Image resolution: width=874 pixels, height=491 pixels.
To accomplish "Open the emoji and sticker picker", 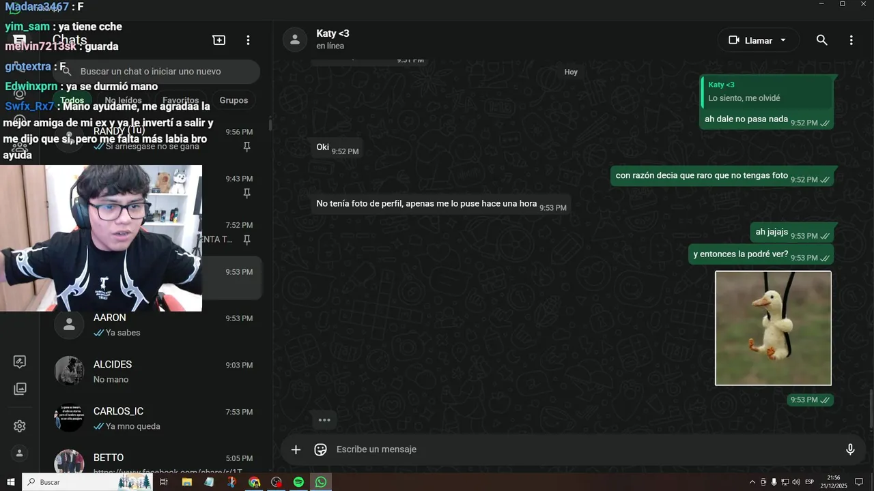I will (x=320, y=449).
